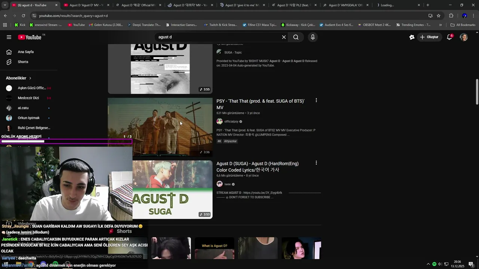Show hidden system tray icons
Screen dimensions: 479x269
click(x=428, y=264)
